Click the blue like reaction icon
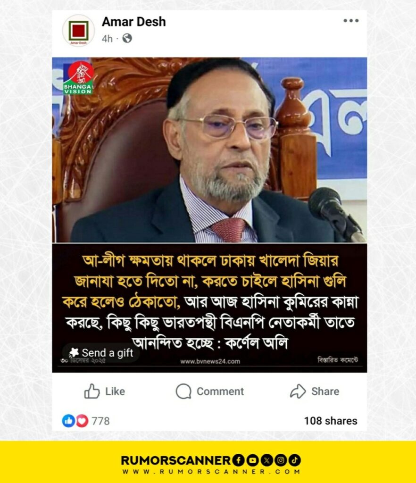This screenshot has height=483, width=416. coord(68,421)
